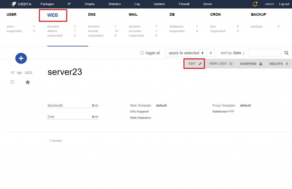Image resolution: width=292 pixels, height=189 pixels.
Task: Click the DNS records count label
Action: (x=93, y=31)
